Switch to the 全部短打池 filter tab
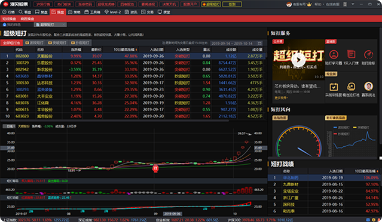The image size is (382, 222). [x=11, y=43]
